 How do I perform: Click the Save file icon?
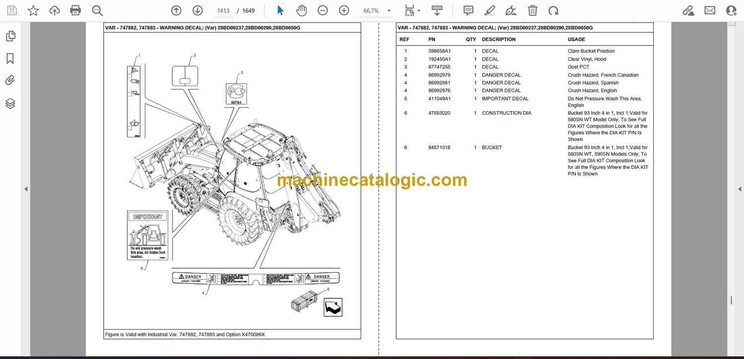pos(11,10)
